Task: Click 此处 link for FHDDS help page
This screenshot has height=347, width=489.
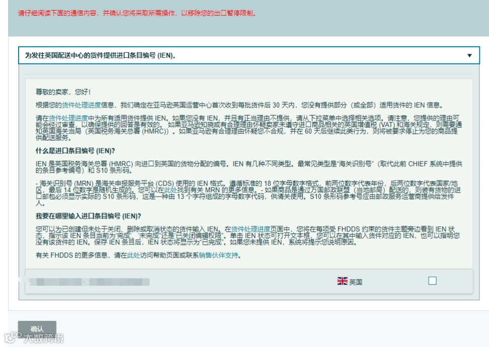Action: coord(133,255)
